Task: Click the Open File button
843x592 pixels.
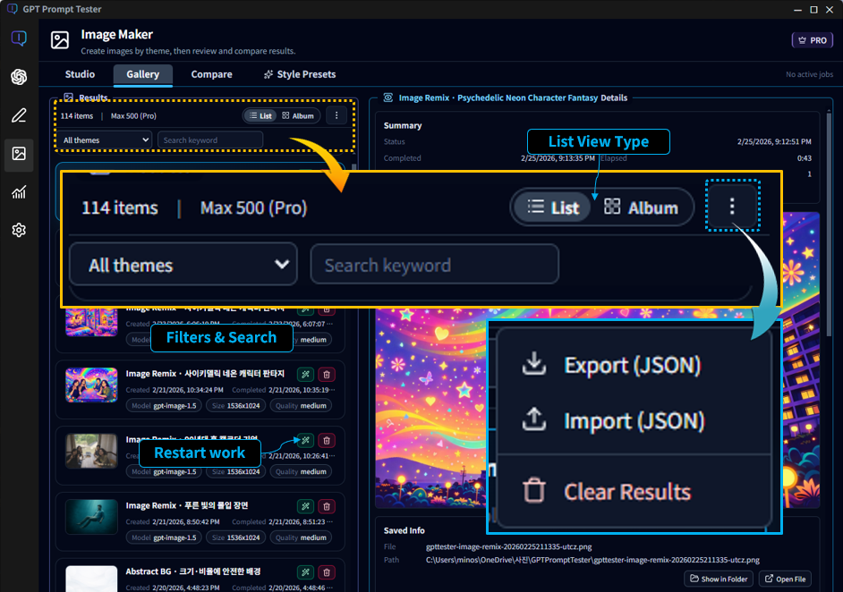Action: 784,579
